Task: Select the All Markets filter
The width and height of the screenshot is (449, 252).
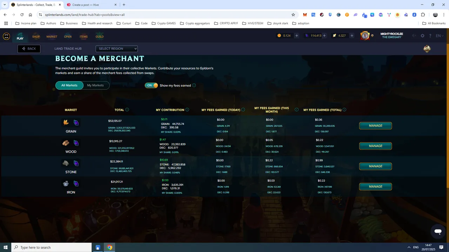Action: click(x=69, y=85)
